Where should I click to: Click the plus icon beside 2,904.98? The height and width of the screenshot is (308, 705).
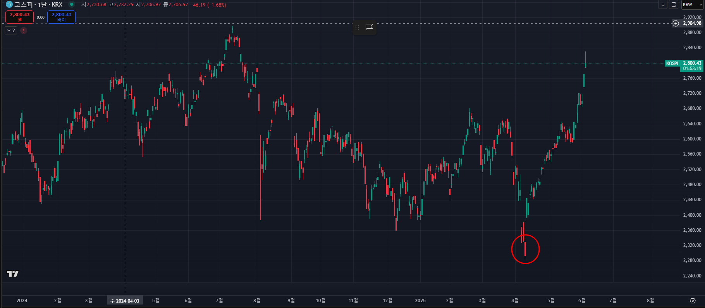tap(676, 23)
